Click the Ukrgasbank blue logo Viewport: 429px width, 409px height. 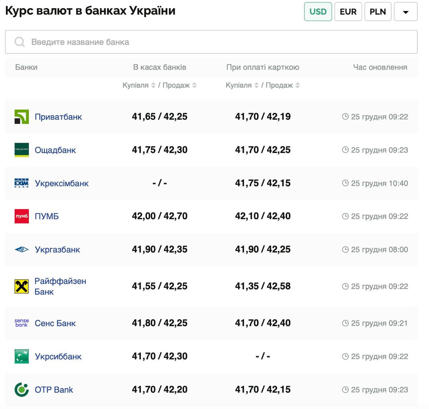21,250
